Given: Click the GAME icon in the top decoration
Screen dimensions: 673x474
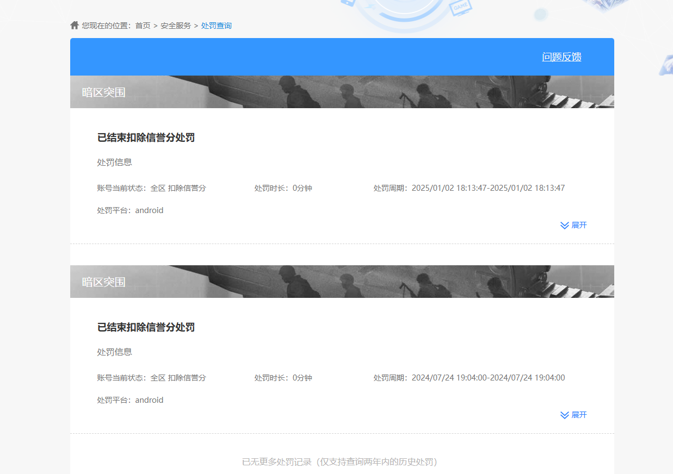Looking at the screenshot, I should [x=461, y=8].
